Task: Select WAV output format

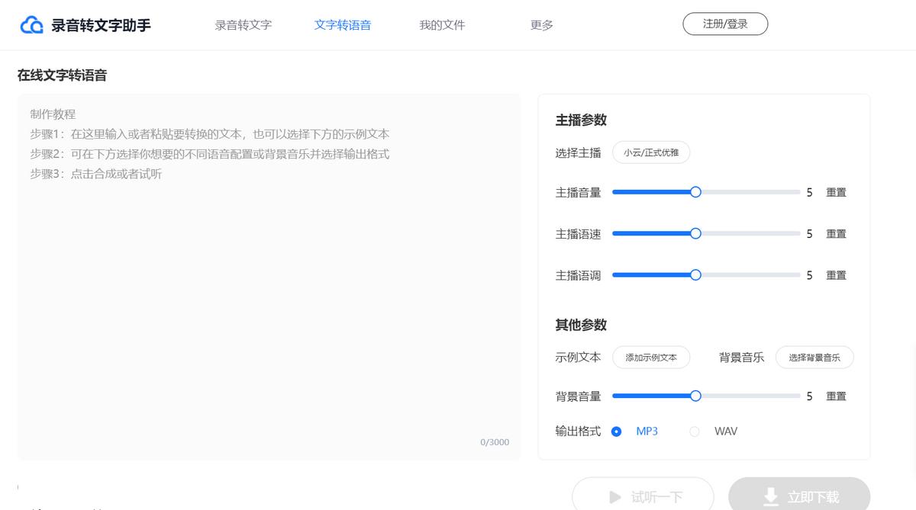Action: point(695,431)
